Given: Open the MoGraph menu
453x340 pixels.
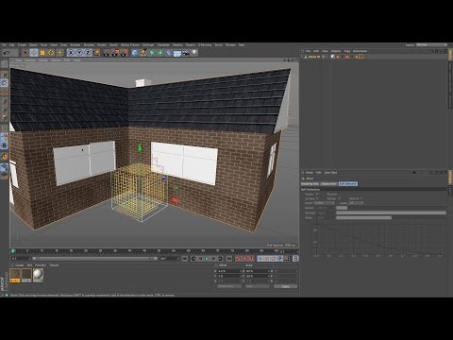Looking at the screenshot, I should [x=148, y=45].
